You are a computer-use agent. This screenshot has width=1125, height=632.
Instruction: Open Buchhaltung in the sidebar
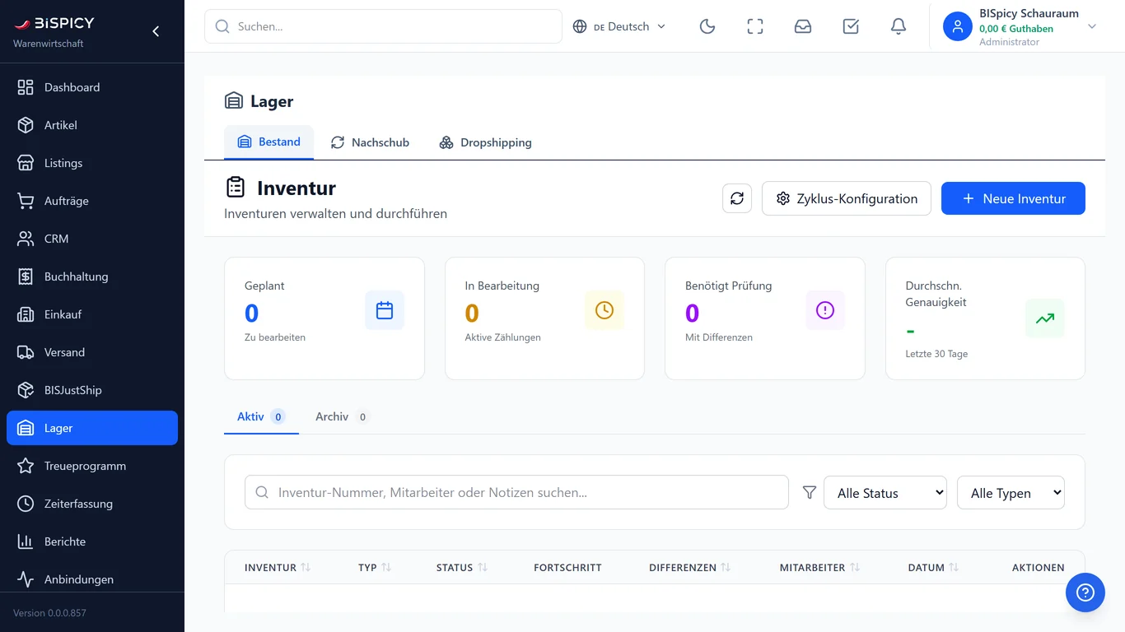(92, 276)
